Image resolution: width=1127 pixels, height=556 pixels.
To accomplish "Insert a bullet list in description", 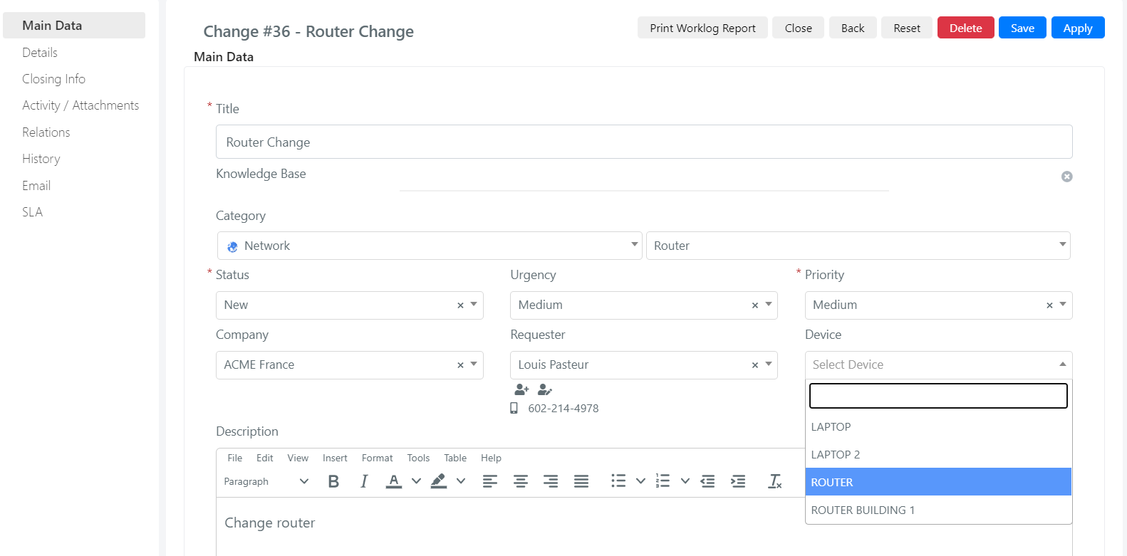I will [x=618, y=481].
